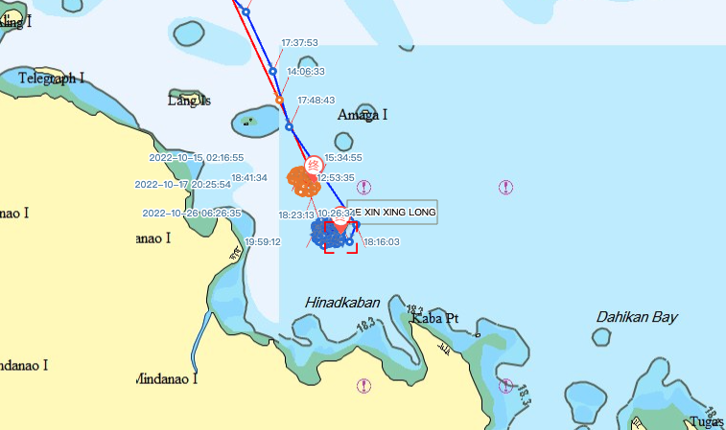
Task: Select the 2022-10-26 06:26:35 date label
Action: (x=192, y=214)
